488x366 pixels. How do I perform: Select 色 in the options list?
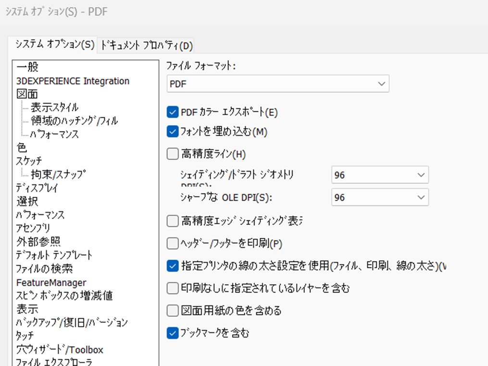tap(22, 147)
